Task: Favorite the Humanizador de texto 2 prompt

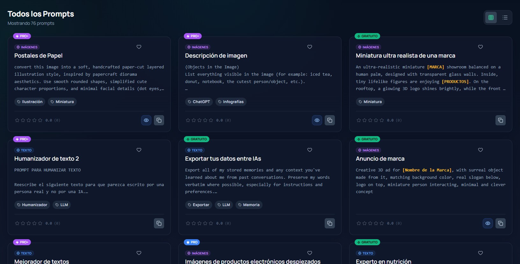Action: [x=139, y=150]
